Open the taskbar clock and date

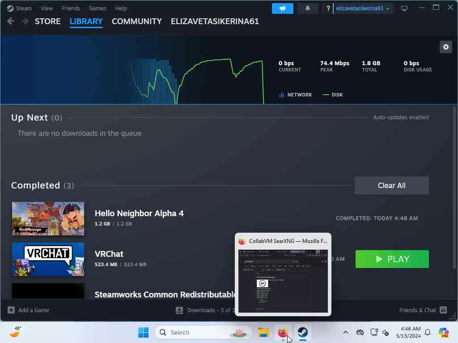click(408, 332)
